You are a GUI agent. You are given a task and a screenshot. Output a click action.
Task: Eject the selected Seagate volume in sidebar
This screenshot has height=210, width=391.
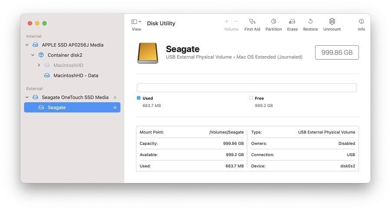[115, 107]
